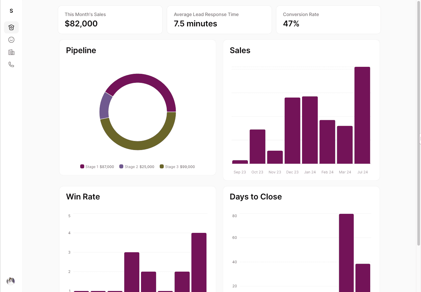Open the dashboard home icon in sidebar
421x292 pixels.
tap(11, 27)
